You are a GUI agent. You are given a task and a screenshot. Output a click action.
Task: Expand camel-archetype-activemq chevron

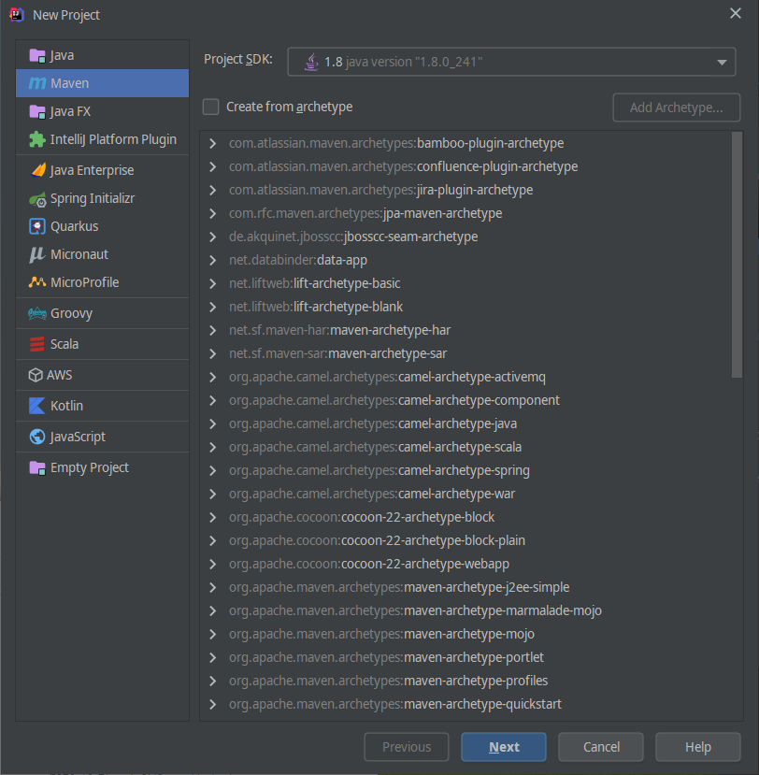pos(212,377)
